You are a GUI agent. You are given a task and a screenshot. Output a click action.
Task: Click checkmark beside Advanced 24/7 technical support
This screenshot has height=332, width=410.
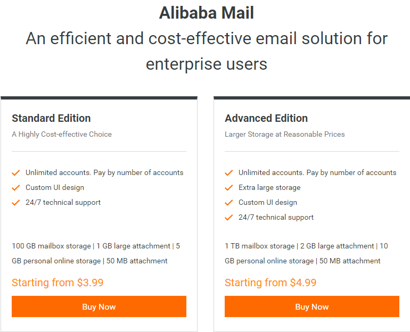[229, 217]
